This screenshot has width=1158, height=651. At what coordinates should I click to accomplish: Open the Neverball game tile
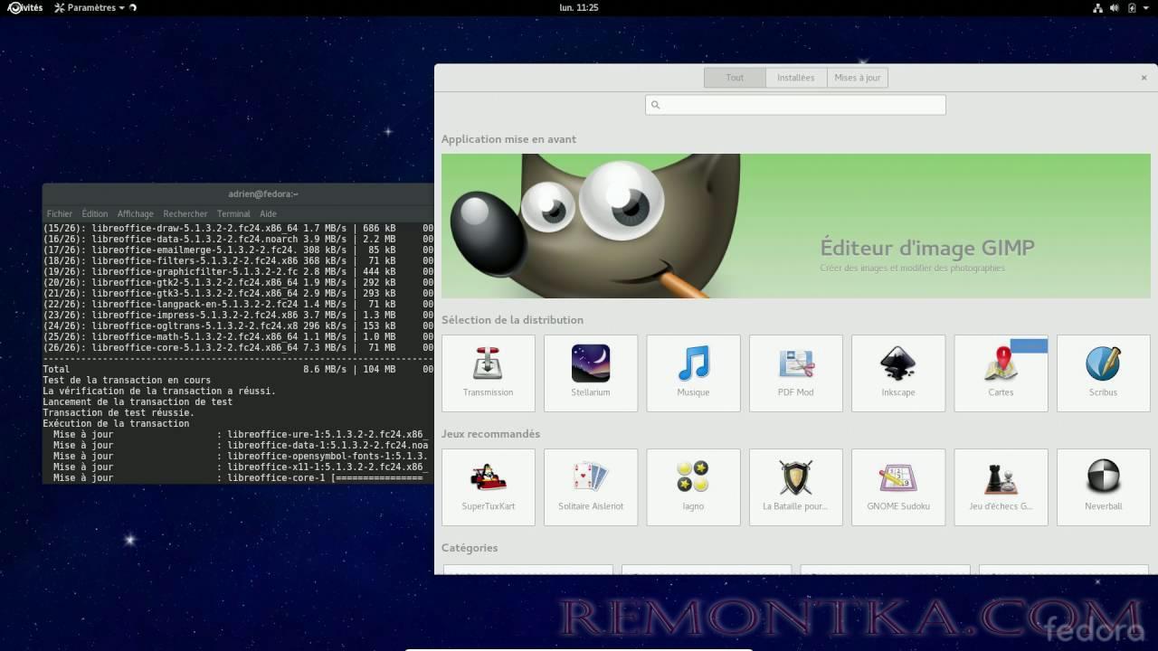click(x=1104, y=487)
